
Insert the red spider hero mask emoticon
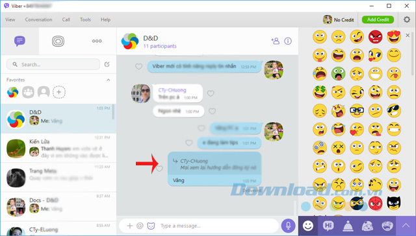(x=375, y=204)
